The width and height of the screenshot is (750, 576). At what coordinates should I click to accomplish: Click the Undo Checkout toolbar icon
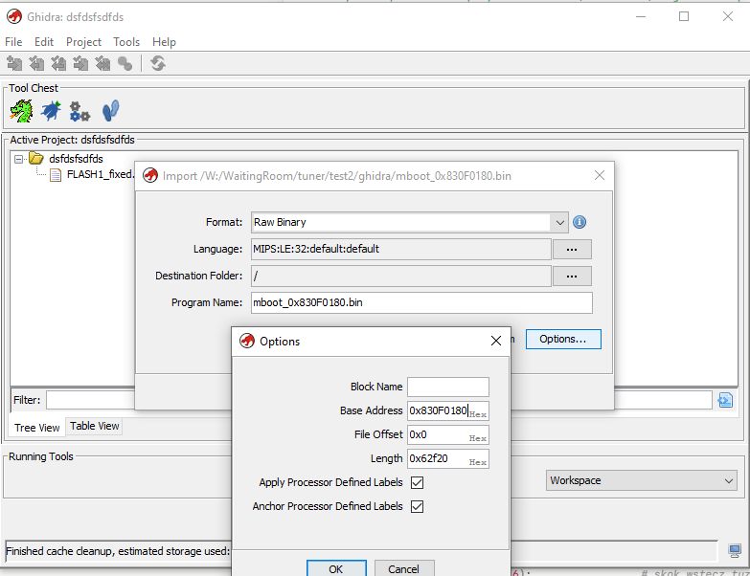tap(102, 63)
